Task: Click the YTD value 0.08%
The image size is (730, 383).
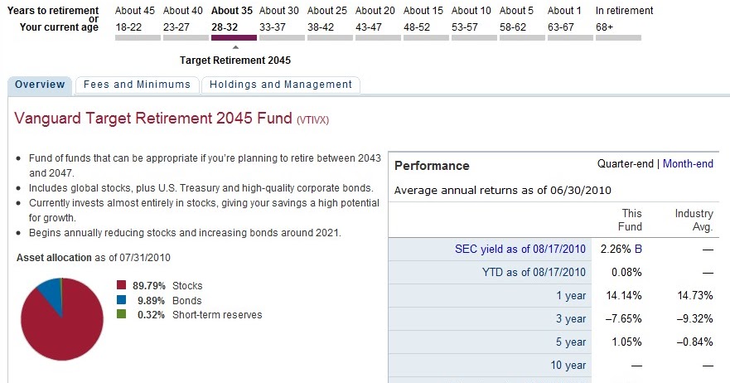Action: click(626, 273)
